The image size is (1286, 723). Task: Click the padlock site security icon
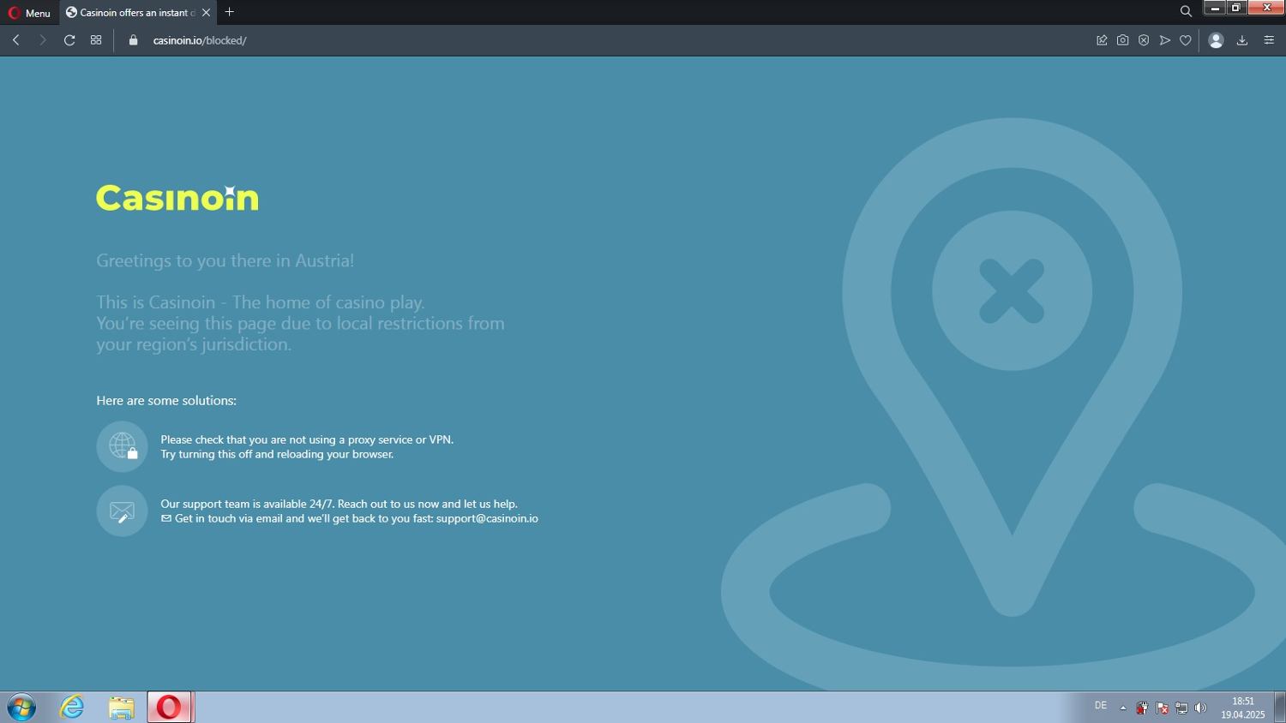(x=133, y=40)
